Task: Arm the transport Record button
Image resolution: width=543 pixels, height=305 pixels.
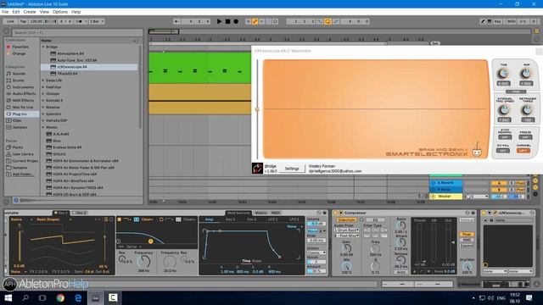Action: [236, 21]
